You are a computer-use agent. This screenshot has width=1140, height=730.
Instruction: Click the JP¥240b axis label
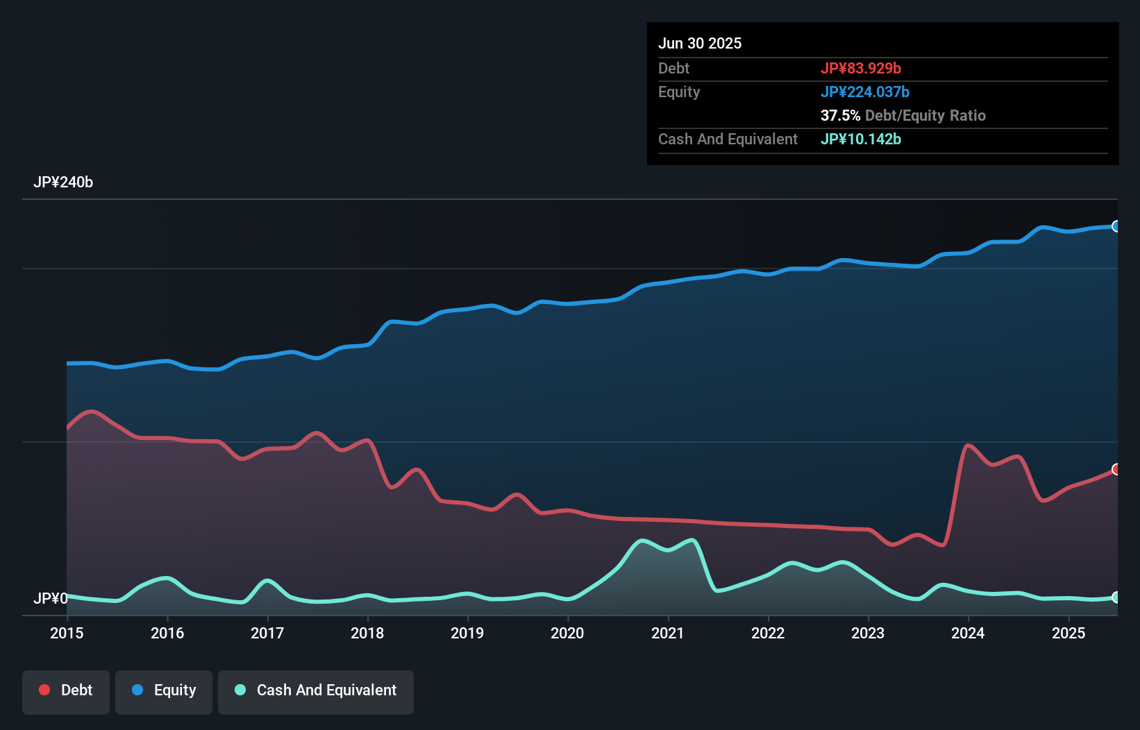[x=64, y=182]
